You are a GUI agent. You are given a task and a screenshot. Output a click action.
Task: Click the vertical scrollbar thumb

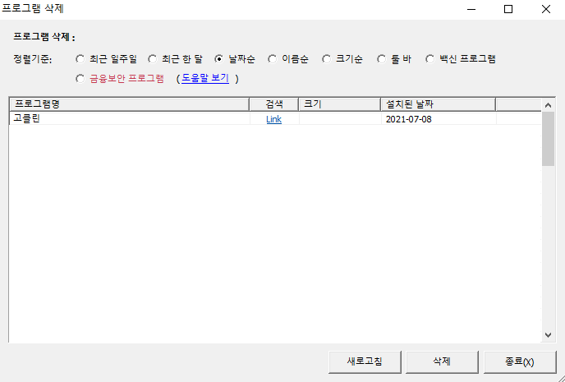tap(548, 139)
